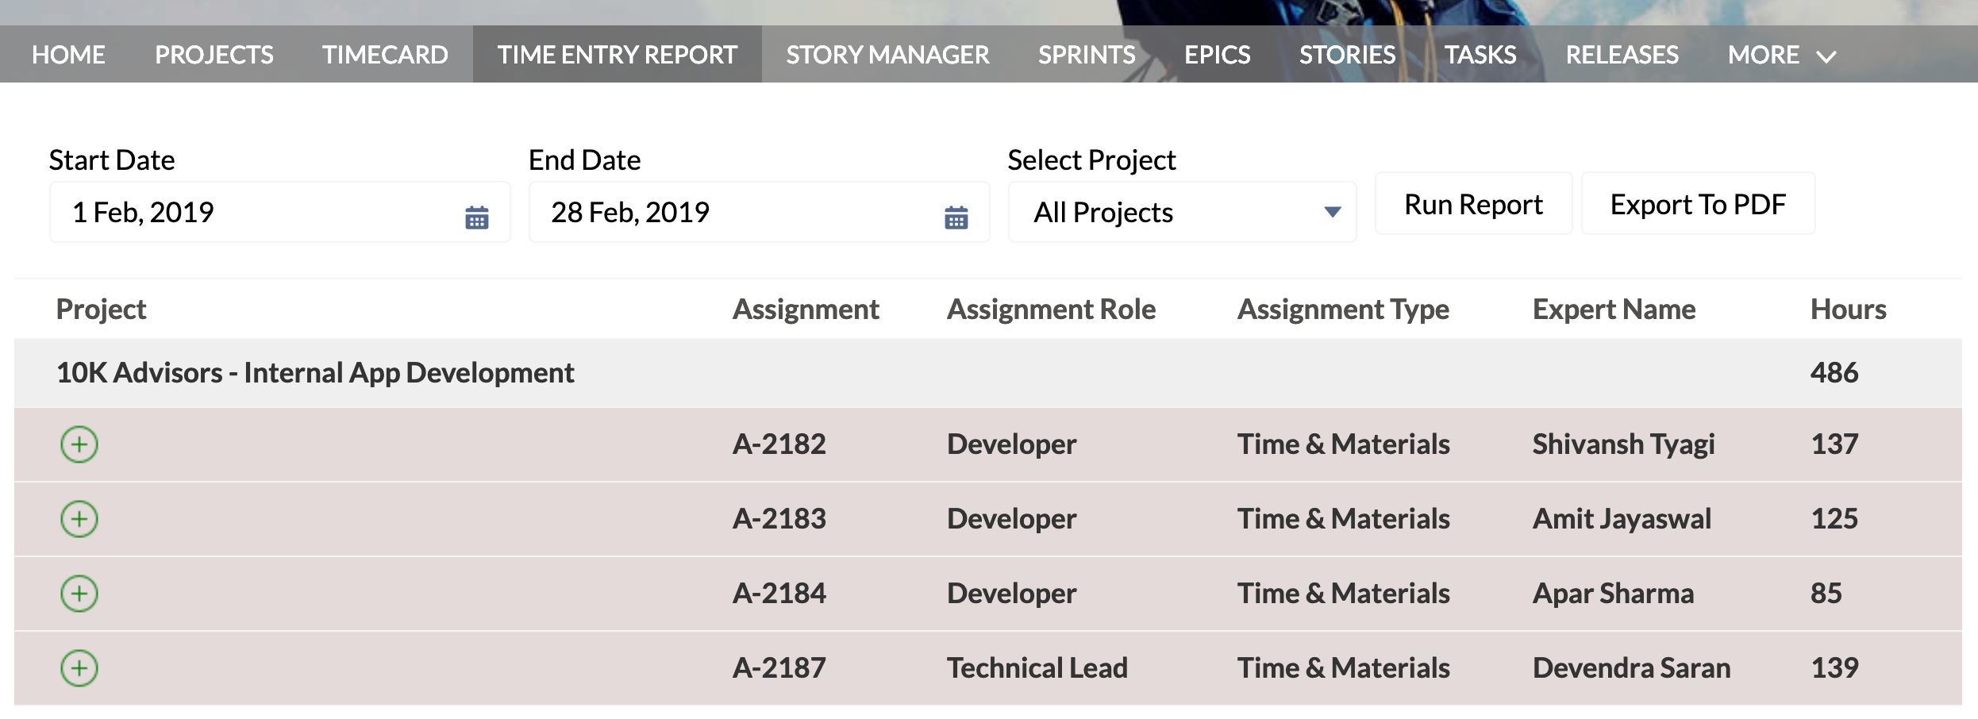
Task: Click the 85 hours value
Action: tap(1826, 594)
